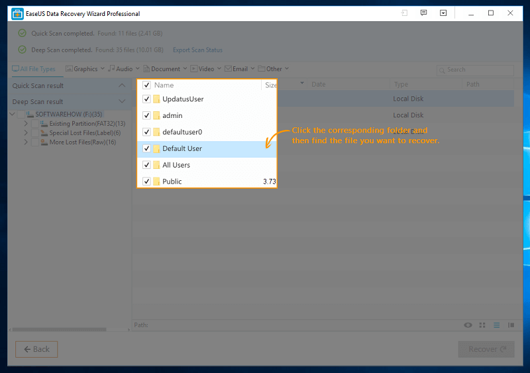Uncheck the UpdatusUser checkbox
Screen dimensions: 530x373
point(146,99)
